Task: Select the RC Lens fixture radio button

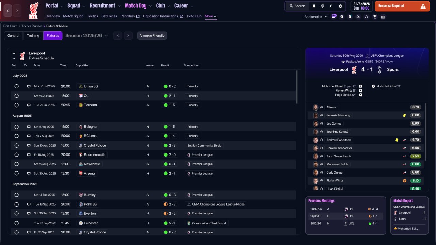Action: click(16, 136)
